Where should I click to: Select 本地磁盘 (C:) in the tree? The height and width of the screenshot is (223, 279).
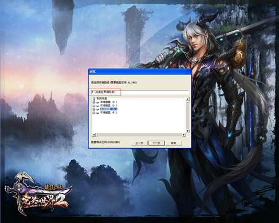pos(108,102)
